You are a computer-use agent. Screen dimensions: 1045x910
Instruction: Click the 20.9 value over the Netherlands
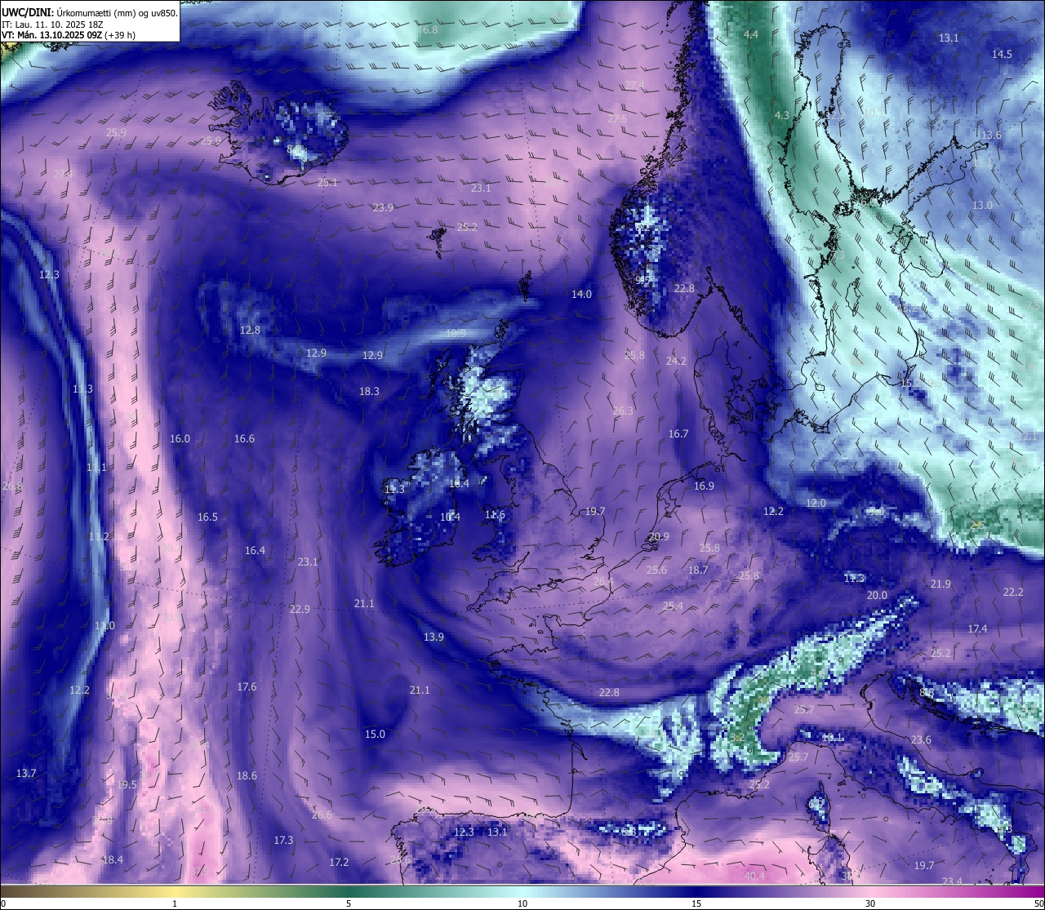tap(659, 536)
